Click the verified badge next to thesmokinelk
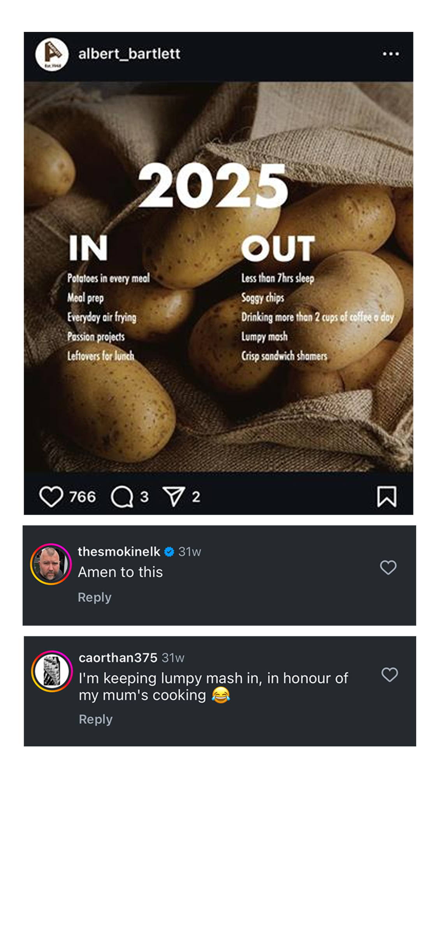438x948 pixels. 169,551
